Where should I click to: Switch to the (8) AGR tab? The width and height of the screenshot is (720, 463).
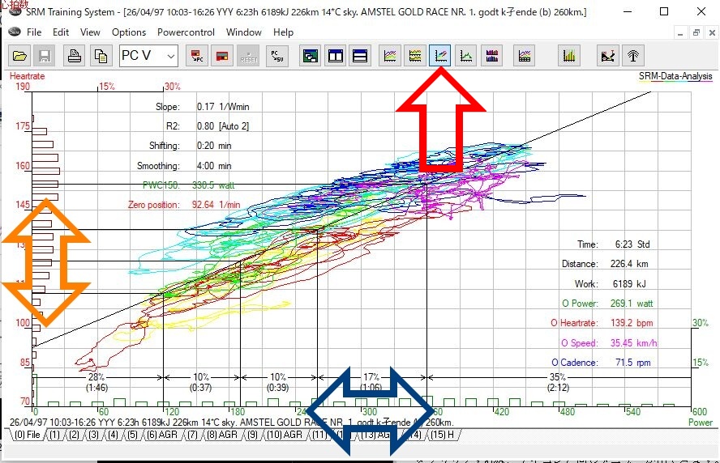click(222, 435)
